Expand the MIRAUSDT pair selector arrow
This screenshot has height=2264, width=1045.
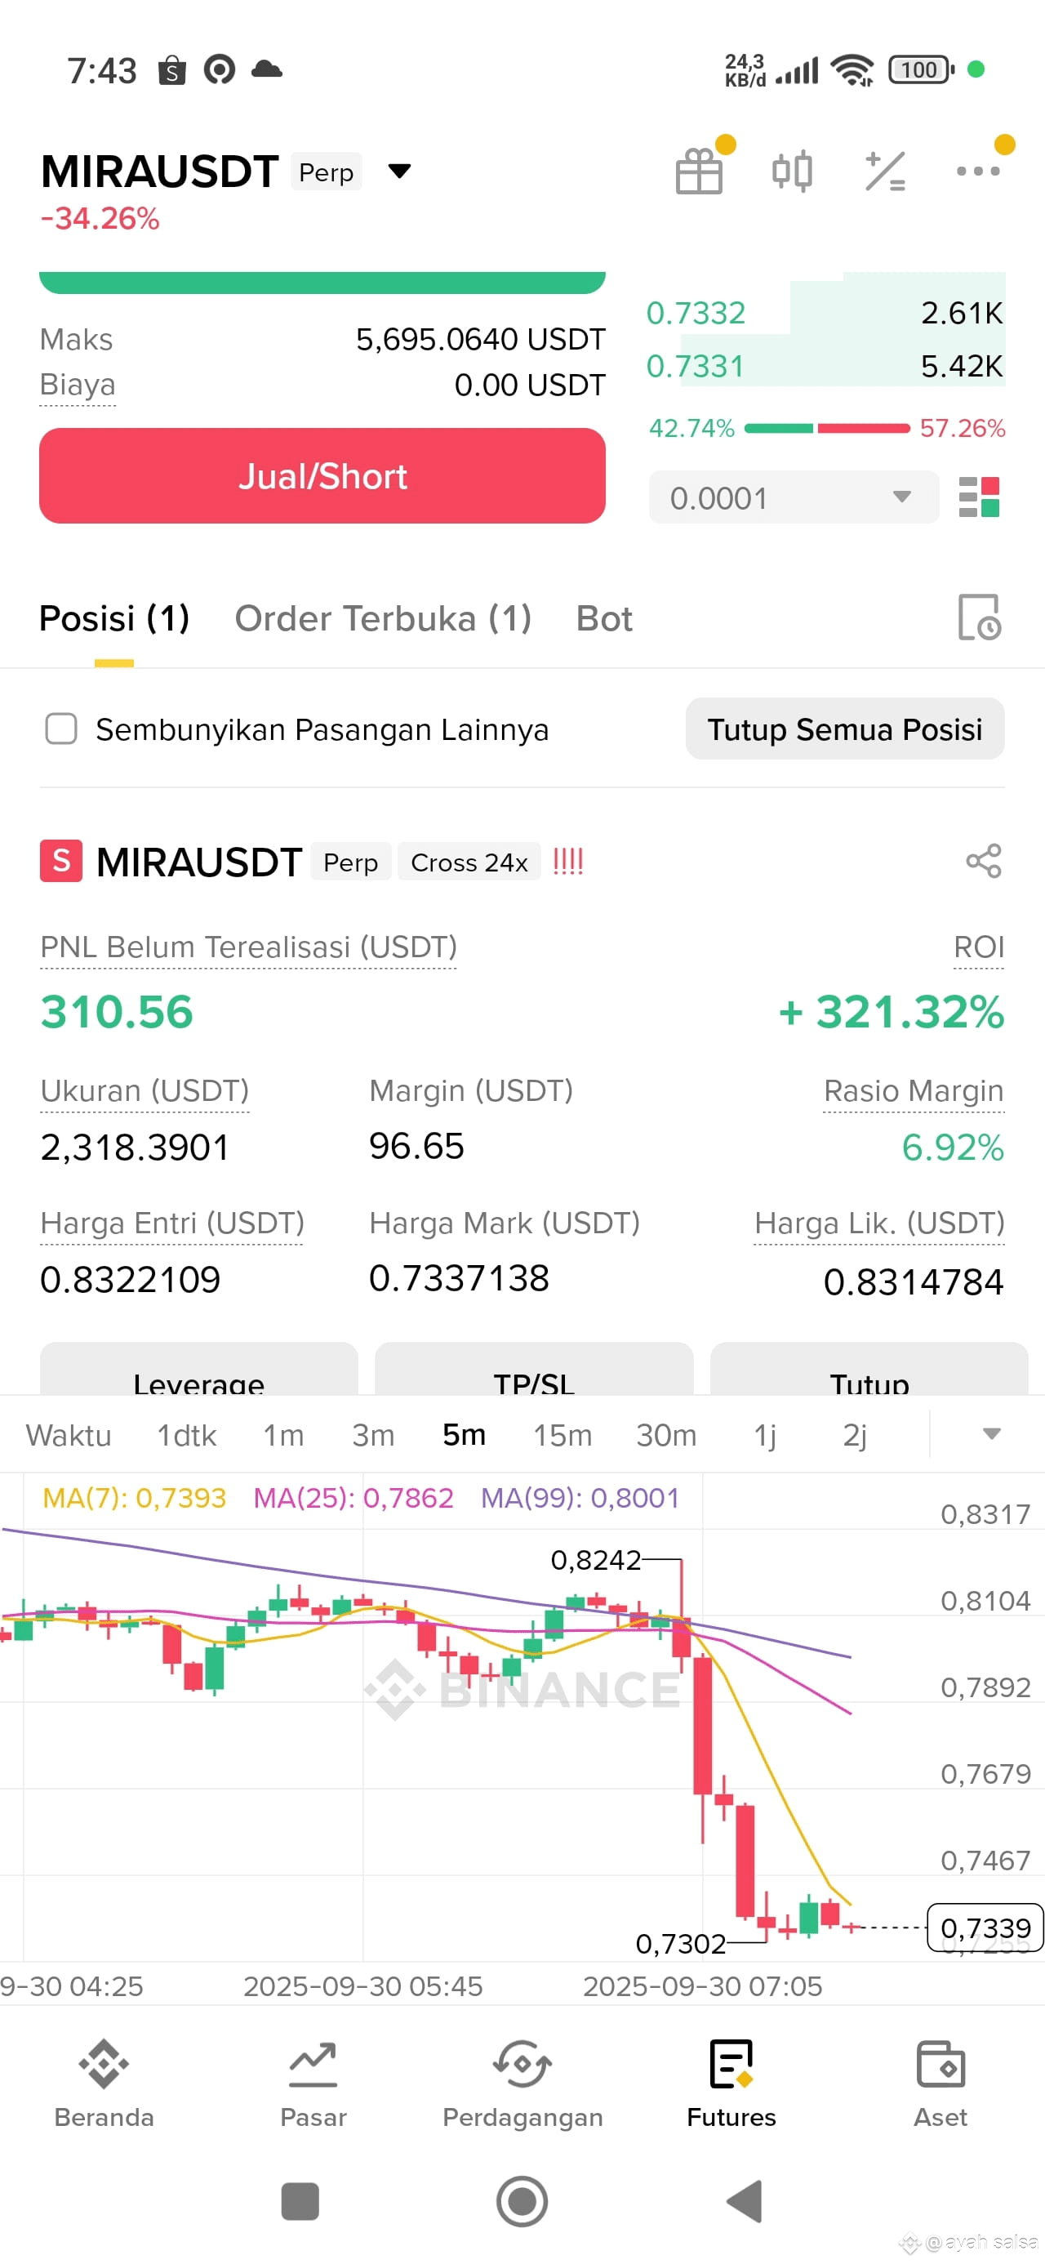pyautogui.click(x=400, y=171)
